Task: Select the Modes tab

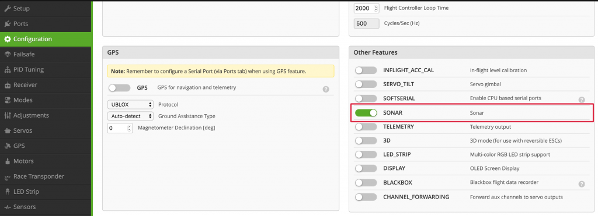Action: (46, 100)
